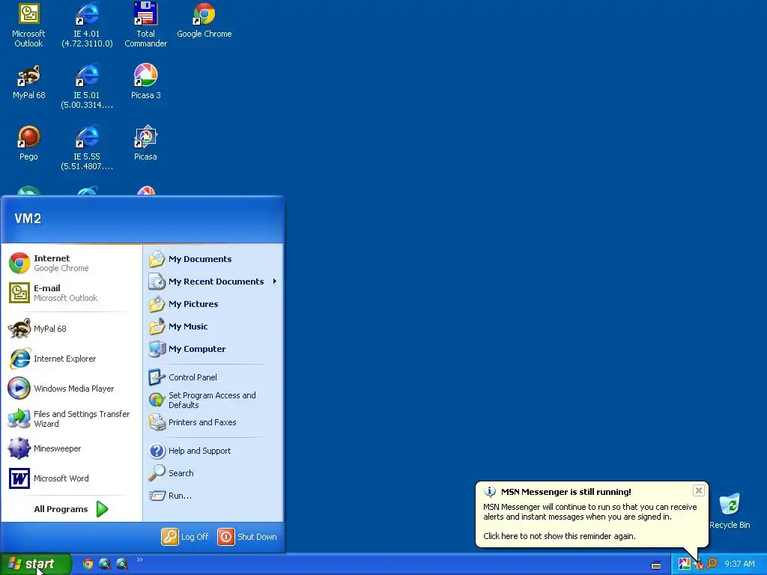Click the Chrome icon beside Internet in Start menu

pyautogui.click(x=19, y=263)
